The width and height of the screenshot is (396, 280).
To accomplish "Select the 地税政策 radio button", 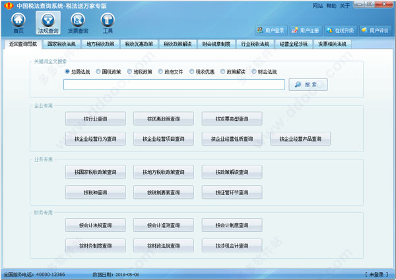I will [129, 72].
